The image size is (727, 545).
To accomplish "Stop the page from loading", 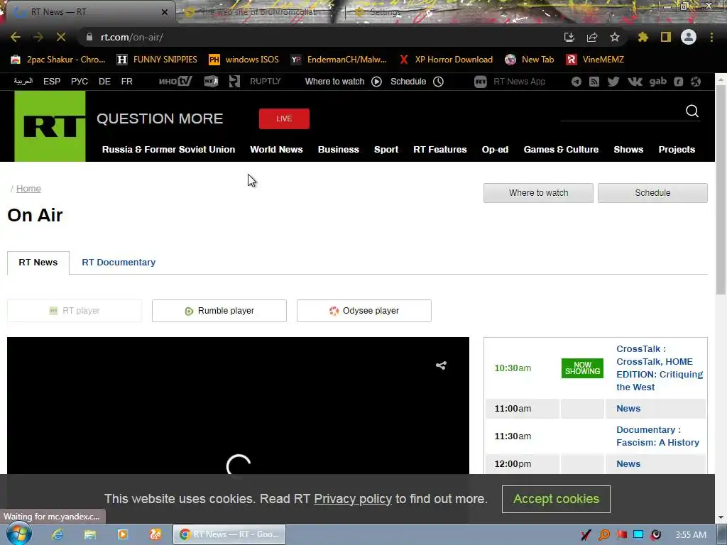I will pyautogui.click(x=61, y=37).
